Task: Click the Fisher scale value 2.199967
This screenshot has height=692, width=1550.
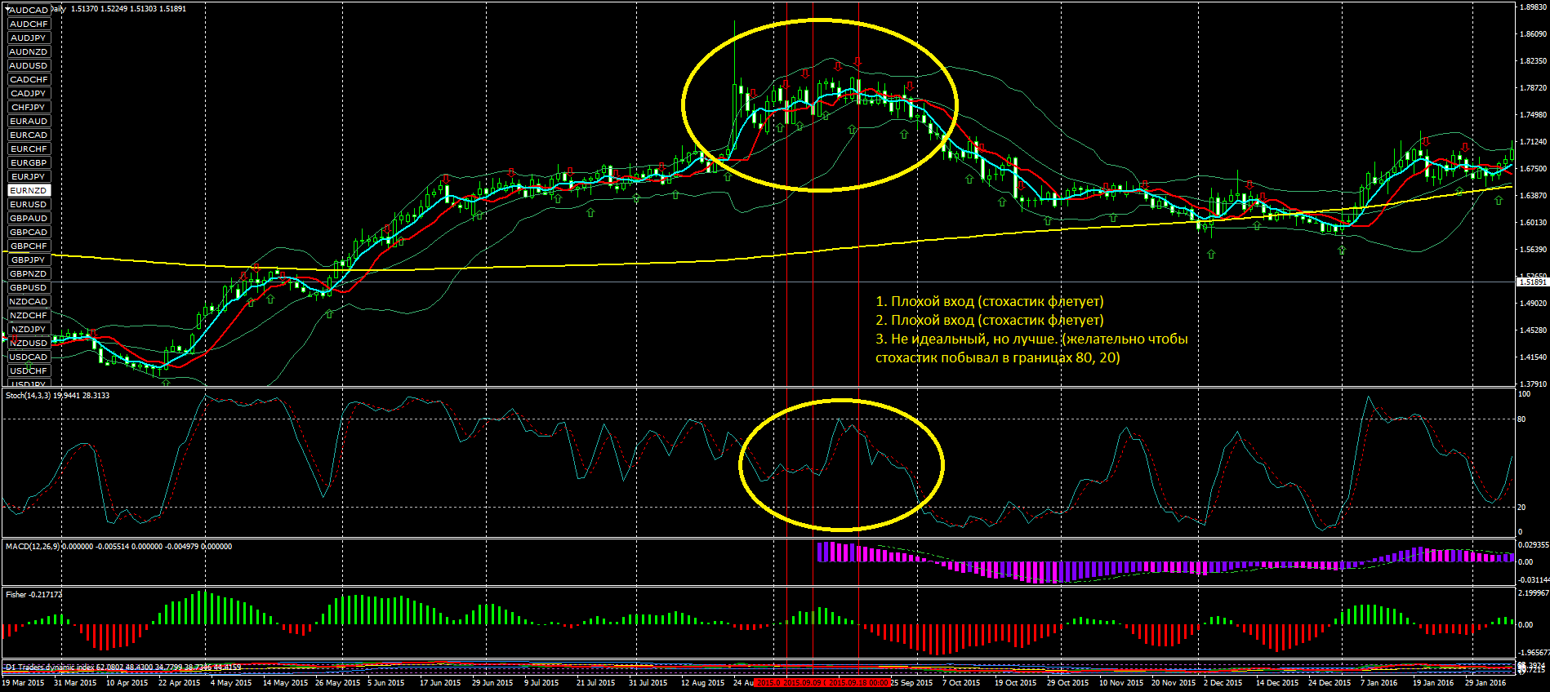Action: 1533,593
